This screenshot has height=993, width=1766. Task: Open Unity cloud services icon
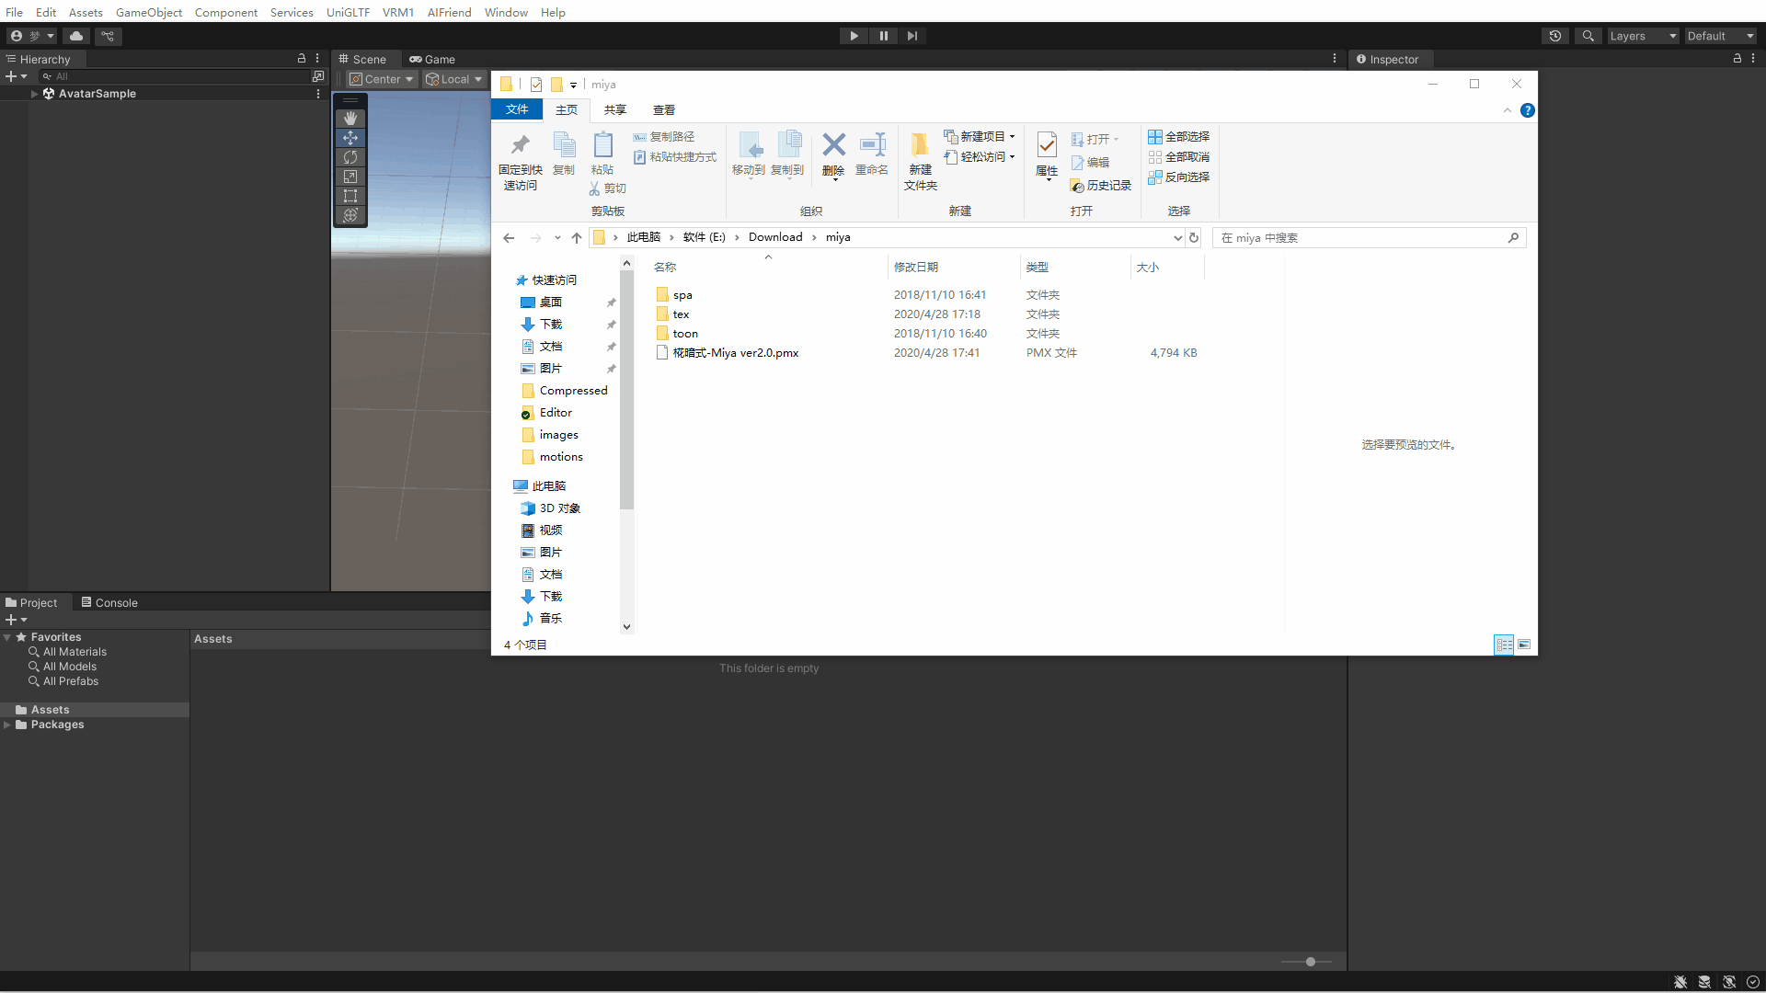click(x=76, y=36)
